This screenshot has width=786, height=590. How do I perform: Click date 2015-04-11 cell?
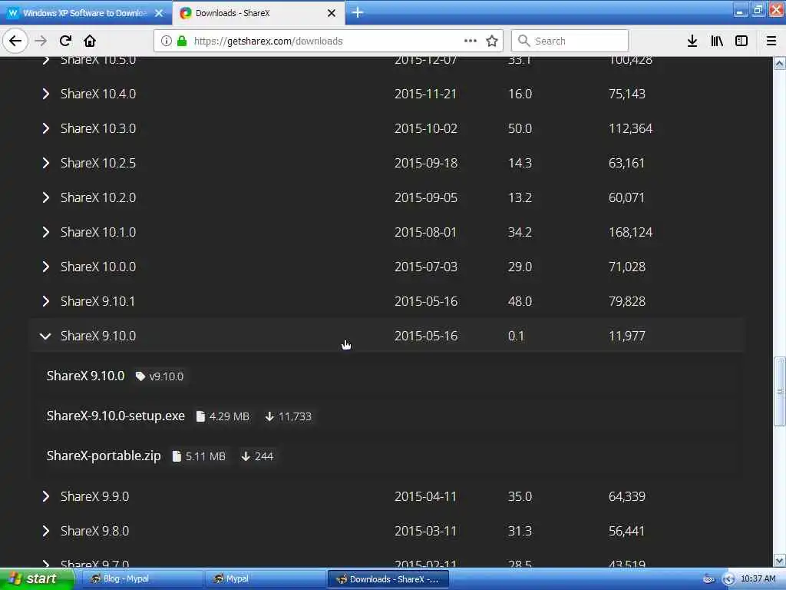coord(425,496)
